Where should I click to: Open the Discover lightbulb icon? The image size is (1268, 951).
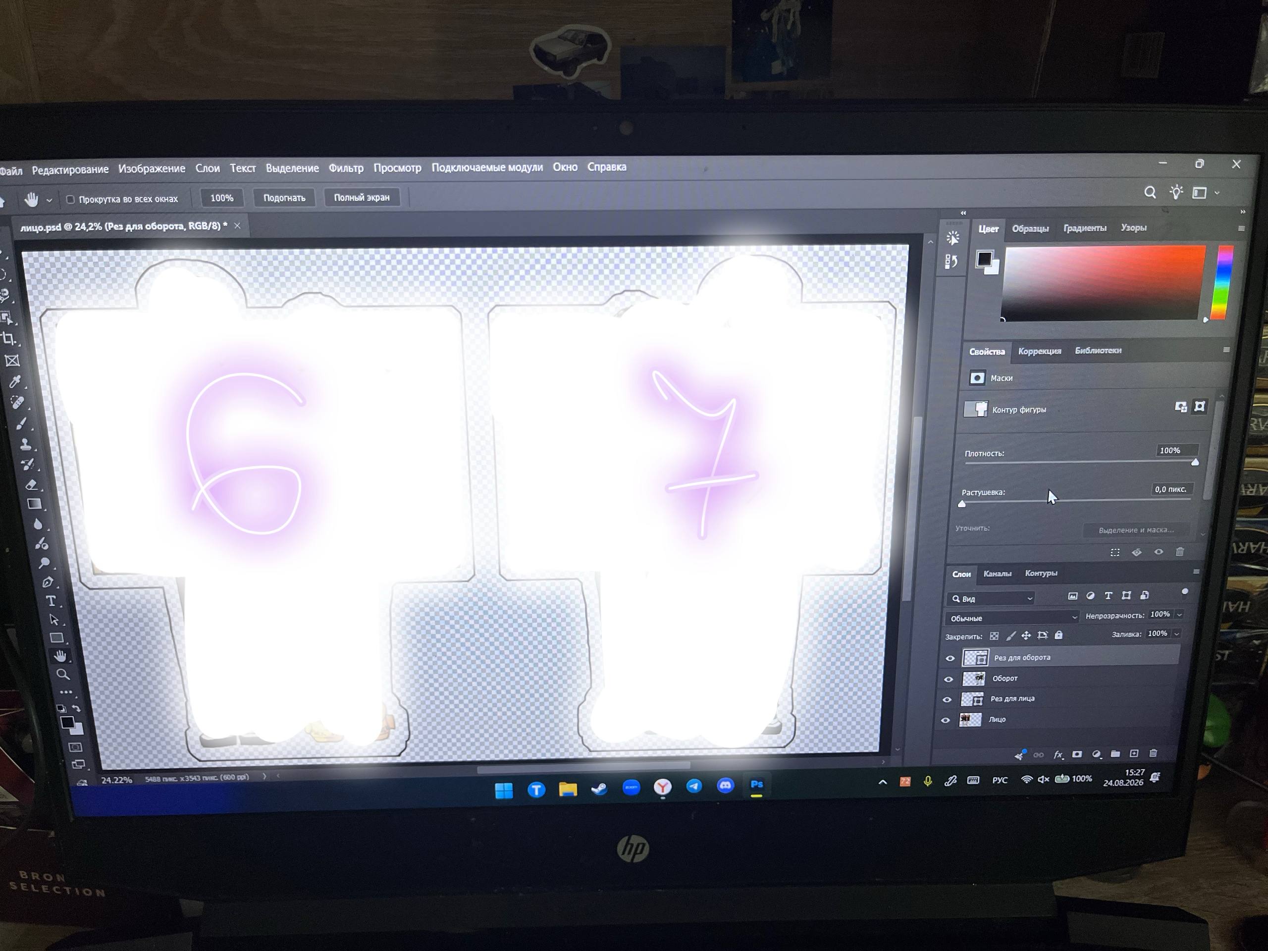(x=1176, y=192)
